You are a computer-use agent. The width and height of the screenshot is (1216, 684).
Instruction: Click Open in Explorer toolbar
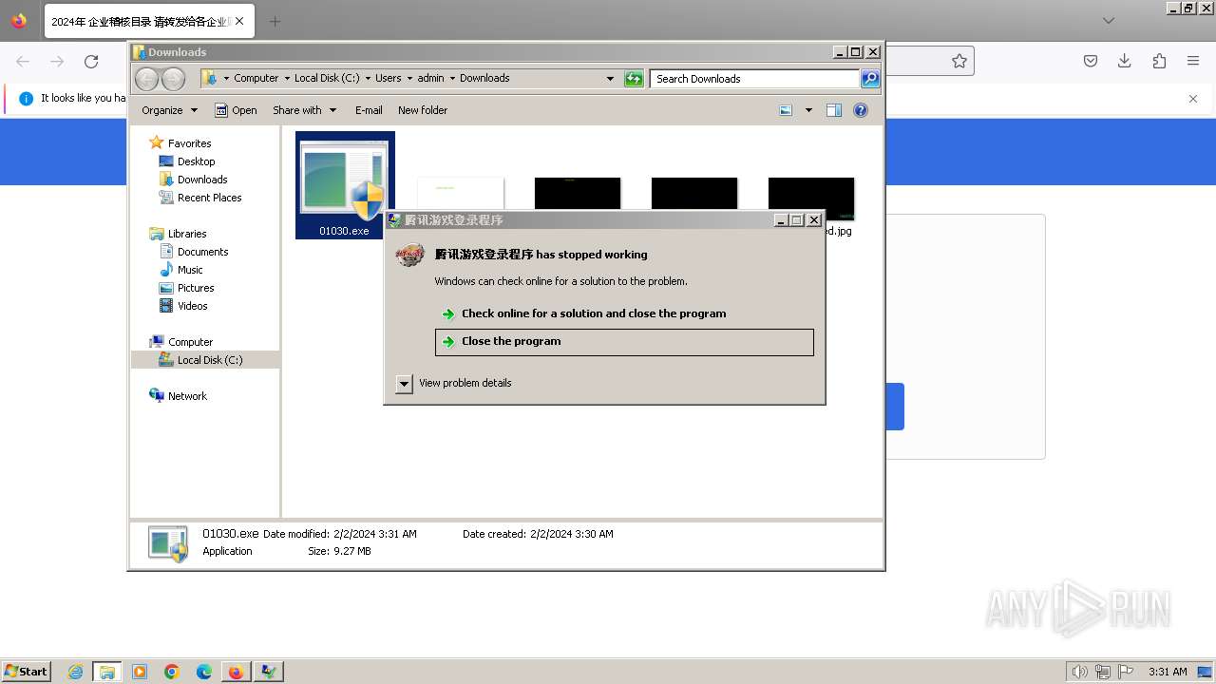236,110
